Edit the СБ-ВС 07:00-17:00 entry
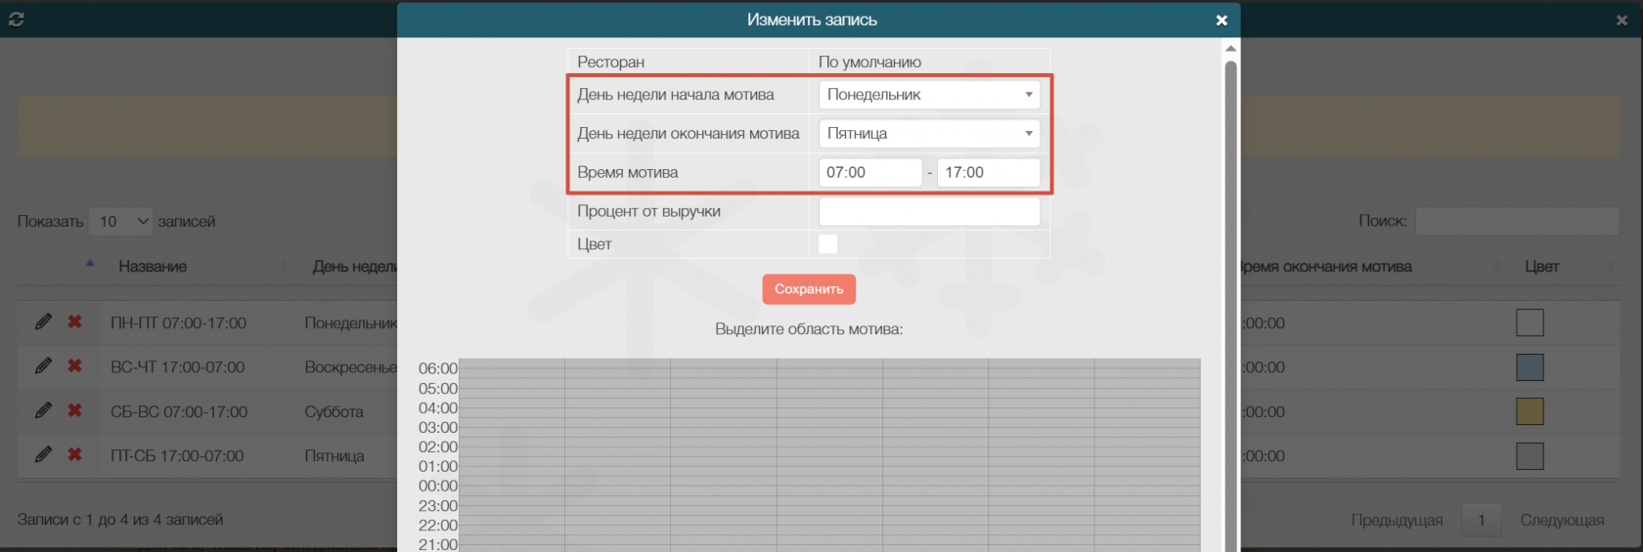This screenshot has height=552, width=1643. (x=43, y=410)
